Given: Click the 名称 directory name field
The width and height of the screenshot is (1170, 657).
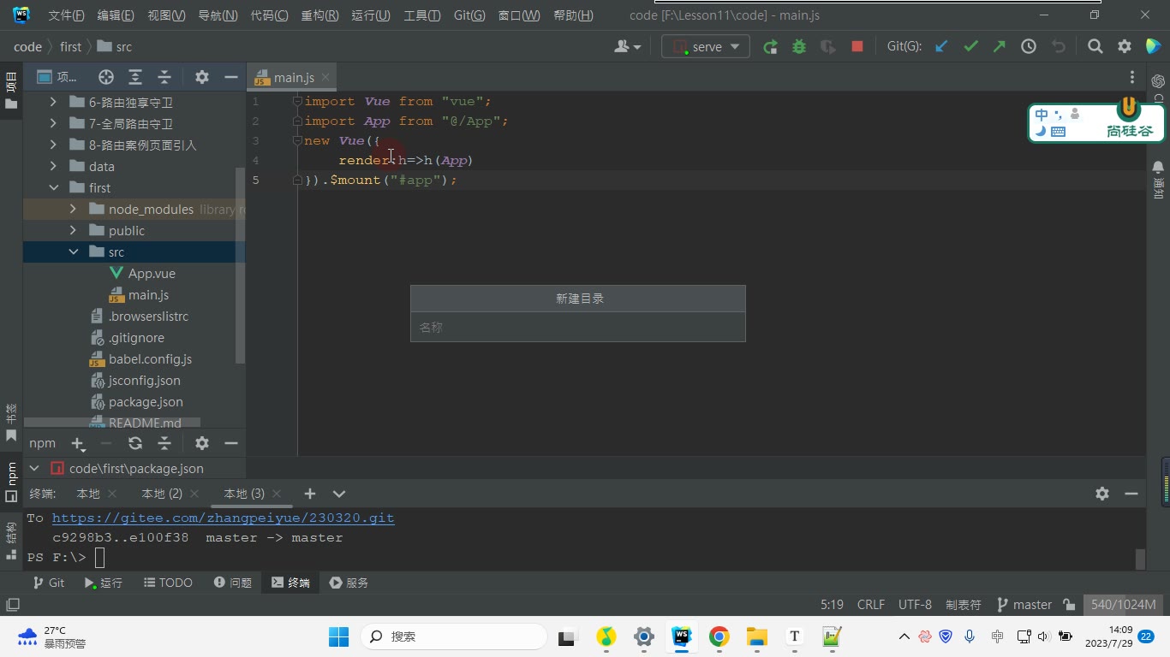Looking at the screenshot, I should pyautogui.click(x=578, y=327).
